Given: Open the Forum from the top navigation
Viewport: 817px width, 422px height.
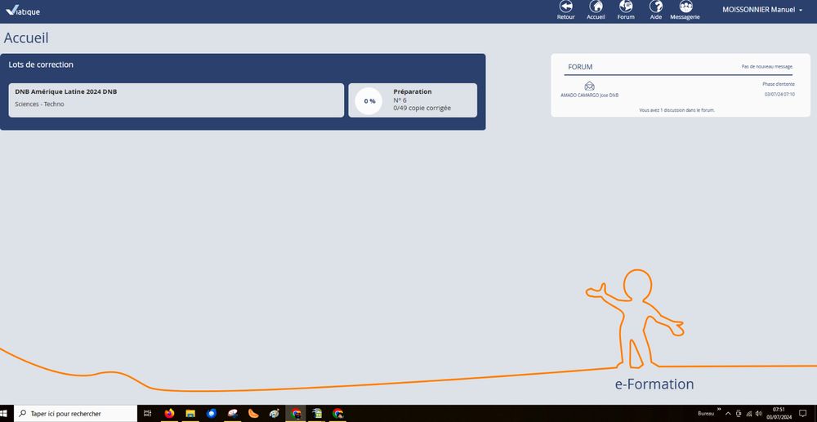Looking at the screenshot, I should (626, 7).
